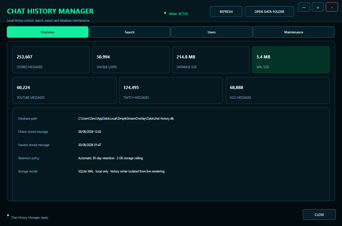The width and height of the screenshot is (342, 226).
Task: Select the Database Size card
Action: (211, 60)
